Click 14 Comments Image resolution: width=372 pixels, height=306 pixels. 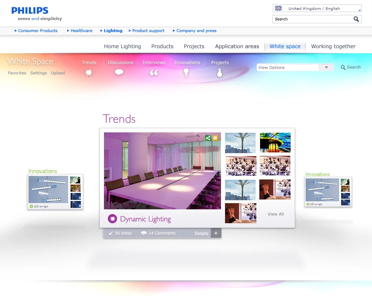162,233
